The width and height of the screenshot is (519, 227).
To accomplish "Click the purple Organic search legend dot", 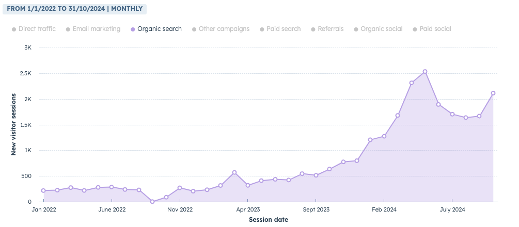I will [x=133, y=29].
